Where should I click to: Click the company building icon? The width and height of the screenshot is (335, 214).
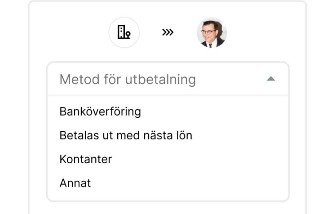coord(124,32)
